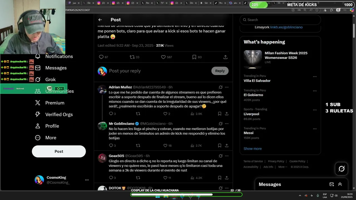Image resolution: width=356 pixels, height=200 pixels.
Task: Open Mr Goblinciano's profile name
Action: (122, 124)
